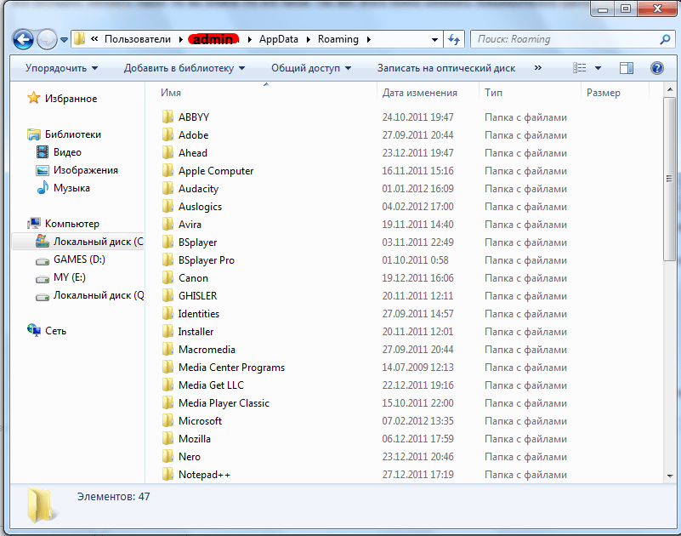Select the Ahead folder icon

167,152
